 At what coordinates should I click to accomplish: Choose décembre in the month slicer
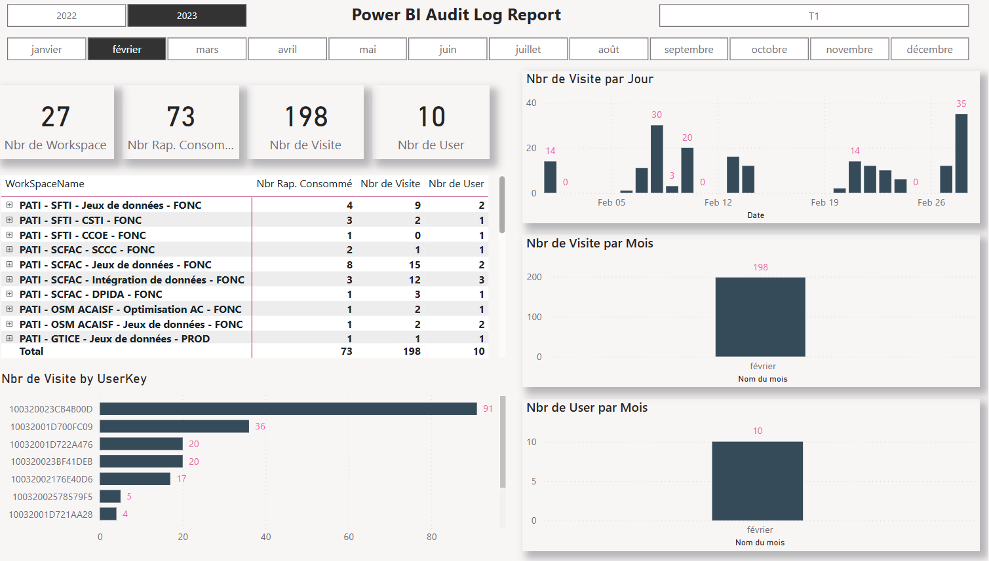[x=929, y=49]
